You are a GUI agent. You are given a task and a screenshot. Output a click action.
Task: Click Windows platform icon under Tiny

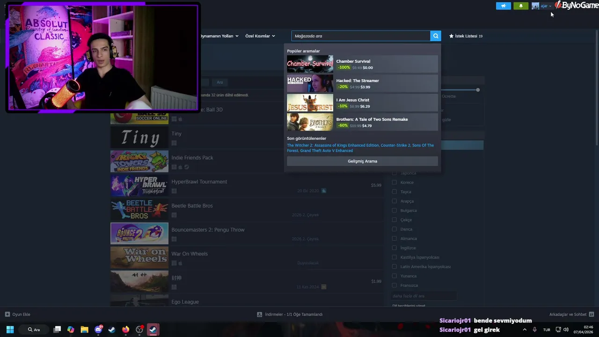pos(174,143)
